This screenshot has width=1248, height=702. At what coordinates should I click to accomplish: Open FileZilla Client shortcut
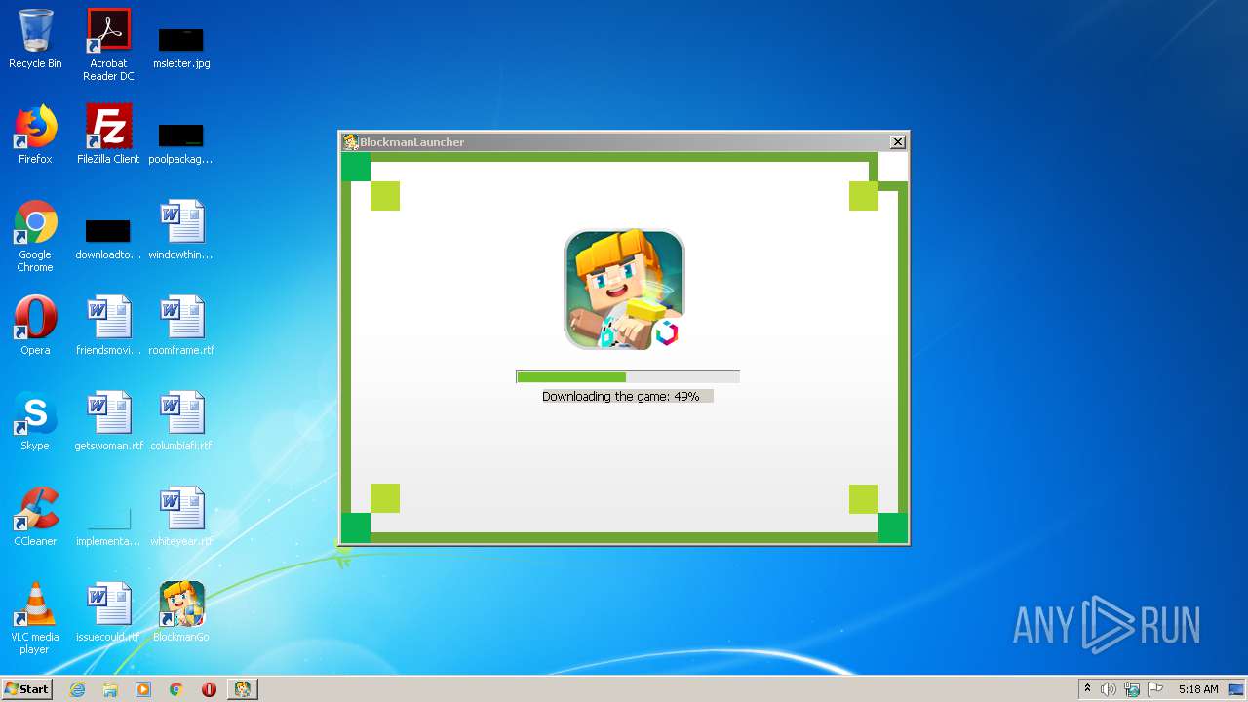coord(108,135)
